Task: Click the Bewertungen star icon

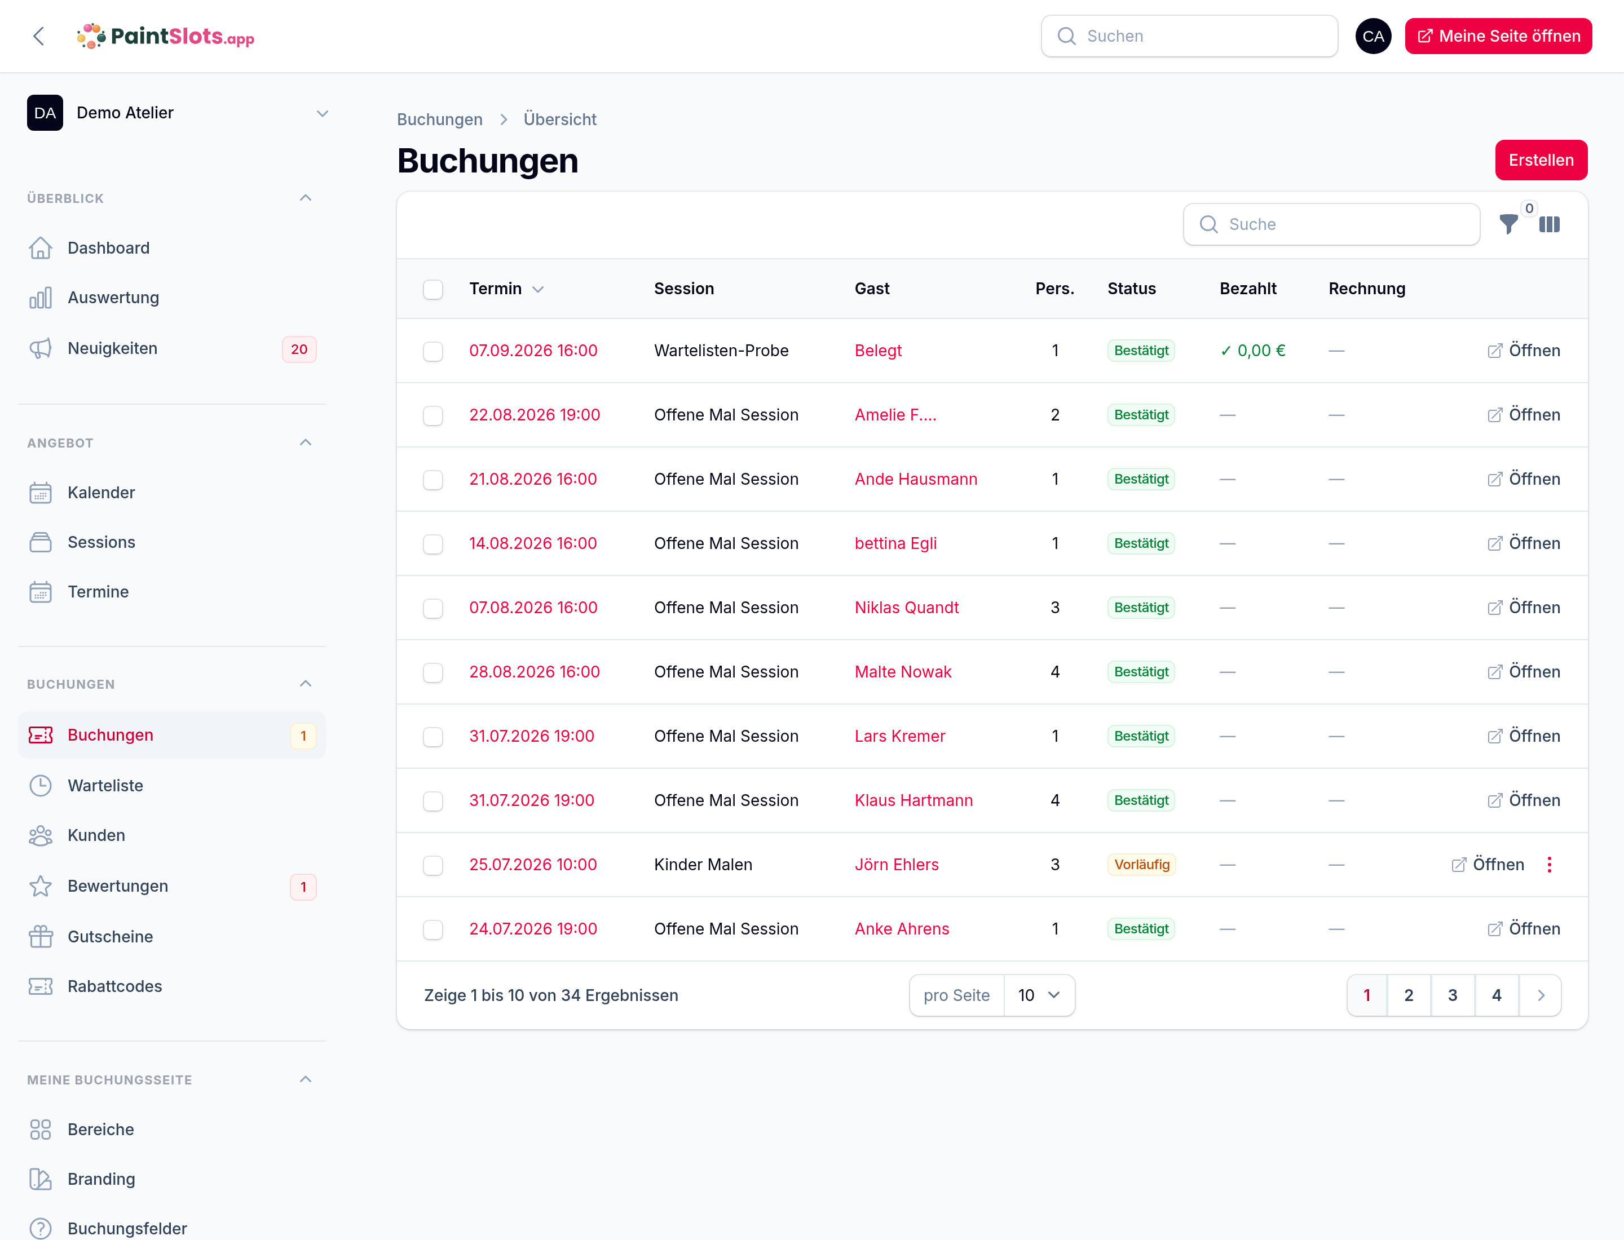Action: [41, 887]
